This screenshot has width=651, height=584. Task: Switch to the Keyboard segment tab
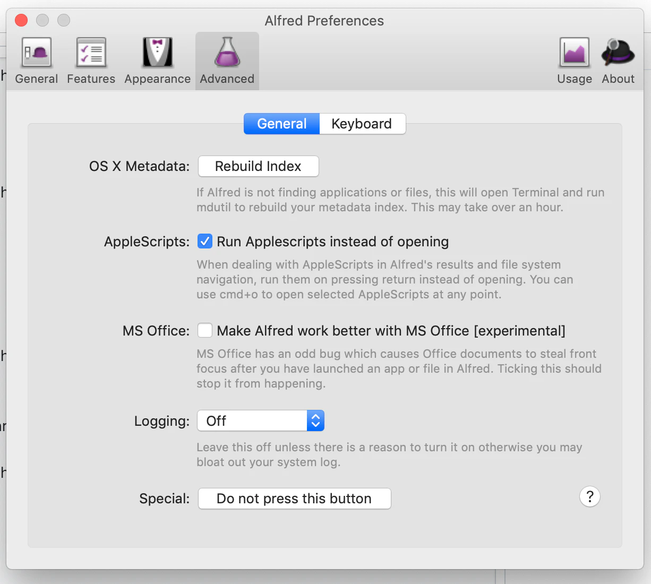(x=362, y=124)
